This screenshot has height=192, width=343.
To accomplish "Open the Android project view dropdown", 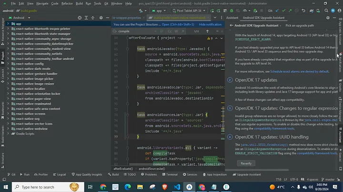I will 19,18.
